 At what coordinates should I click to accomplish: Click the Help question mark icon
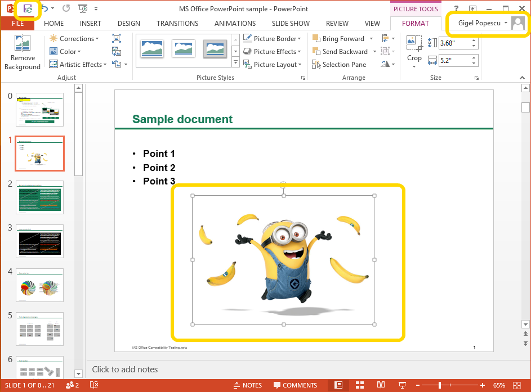456,9
